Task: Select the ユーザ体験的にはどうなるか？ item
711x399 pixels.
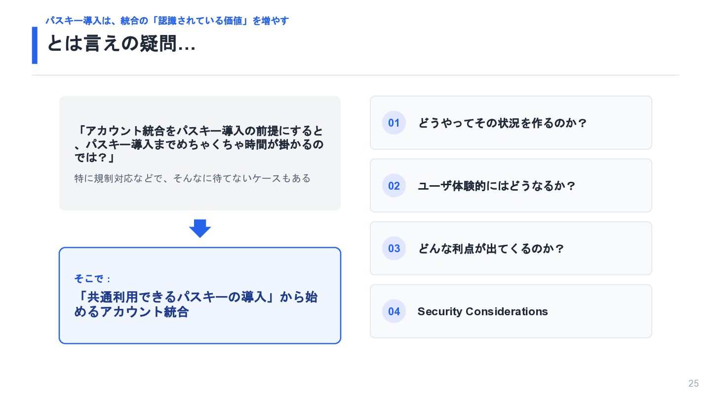Action: point(511,186)
